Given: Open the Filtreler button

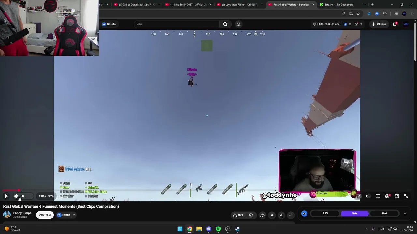Looking at the screenshot, I should click(109, 24).
